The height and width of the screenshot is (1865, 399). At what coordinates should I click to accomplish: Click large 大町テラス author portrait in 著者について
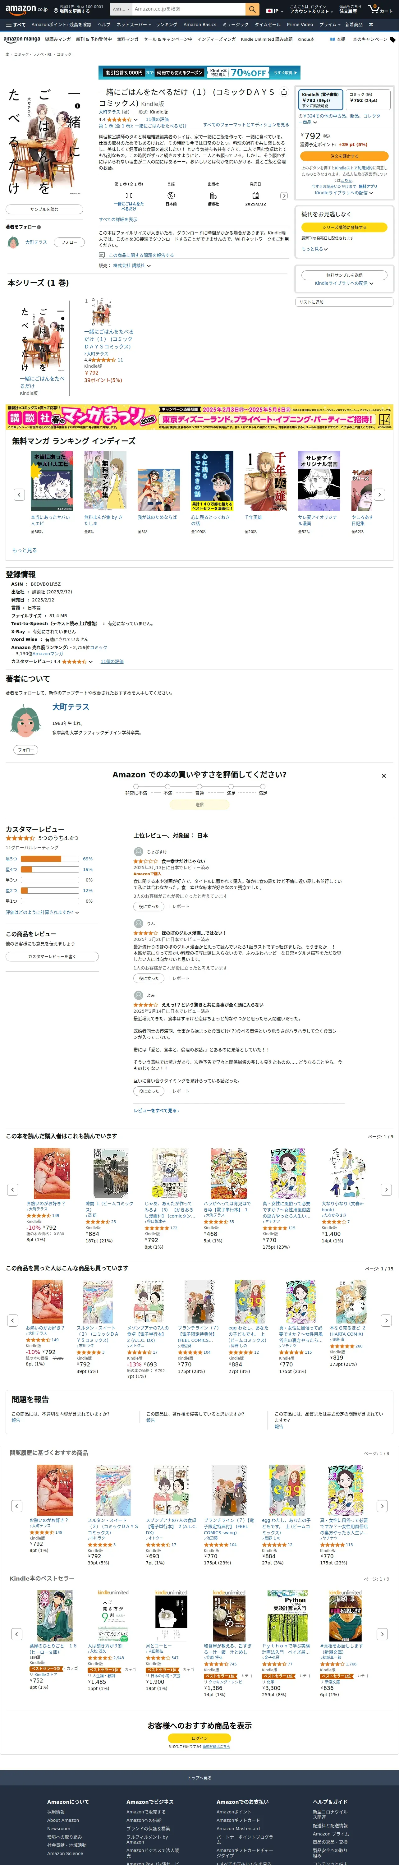[x=26, y=721]
